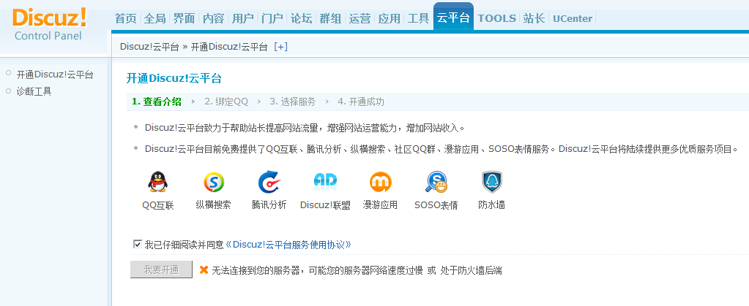The image size is (749, 306).
Task: Click step 1. 查看介绍
Action: [x=157, y=102]
